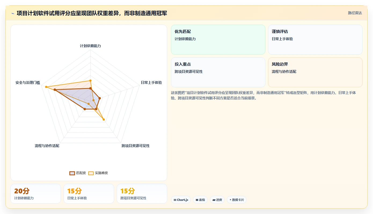The width and height of the screenshot is (373, 214).
Task: Click the 进度 tag icon
Action: click(214, 200)
